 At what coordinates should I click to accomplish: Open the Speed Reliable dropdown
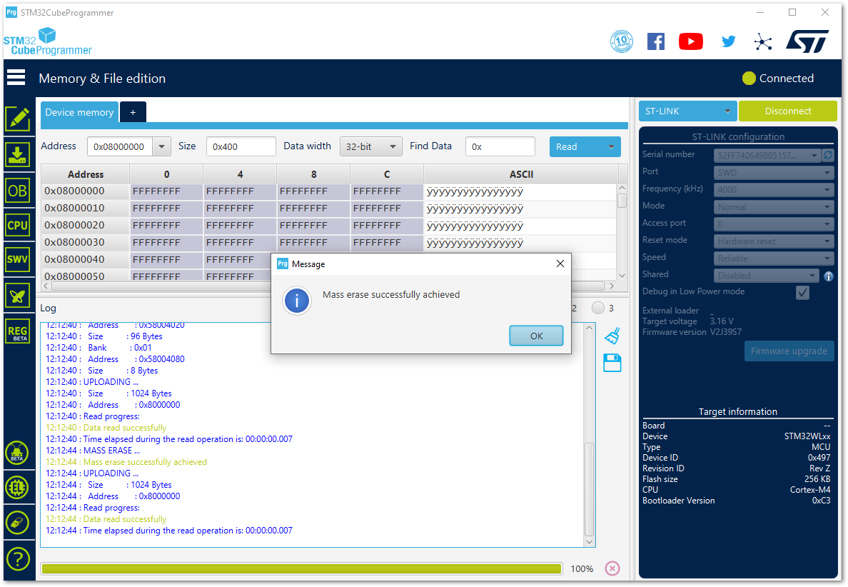(x=774, y=258)
